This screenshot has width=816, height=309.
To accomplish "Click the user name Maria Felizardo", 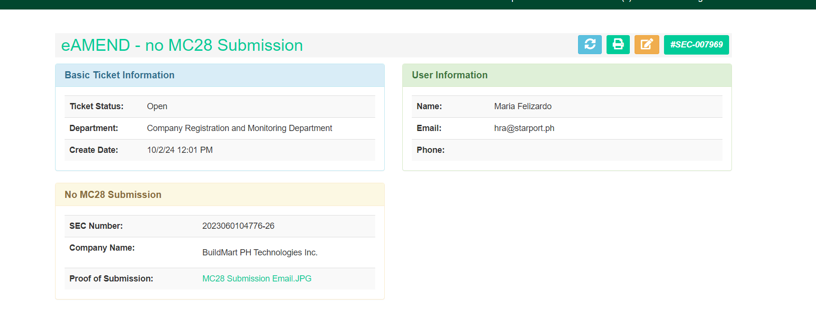I will [x=522, y=106].
